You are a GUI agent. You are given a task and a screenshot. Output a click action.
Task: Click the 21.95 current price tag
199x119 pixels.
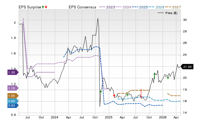click(x=187, y=67)
